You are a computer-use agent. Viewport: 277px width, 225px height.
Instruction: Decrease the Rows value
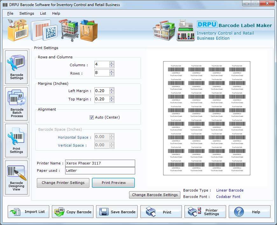111,74
